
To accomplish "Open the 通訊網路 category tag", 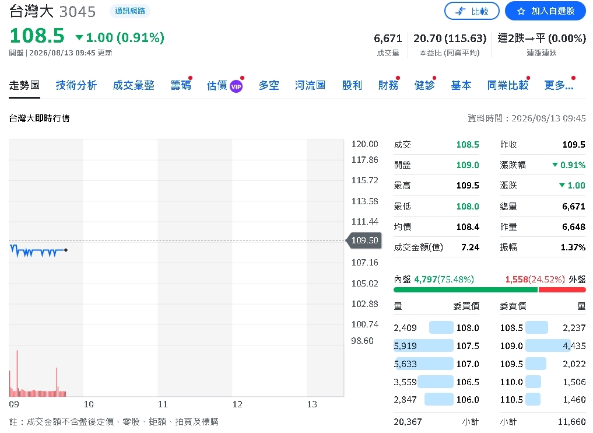I will [130, 11].
